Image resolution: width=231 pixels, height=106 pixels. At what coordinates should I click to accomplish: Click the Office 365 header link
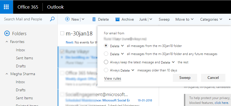click(28, 7)
